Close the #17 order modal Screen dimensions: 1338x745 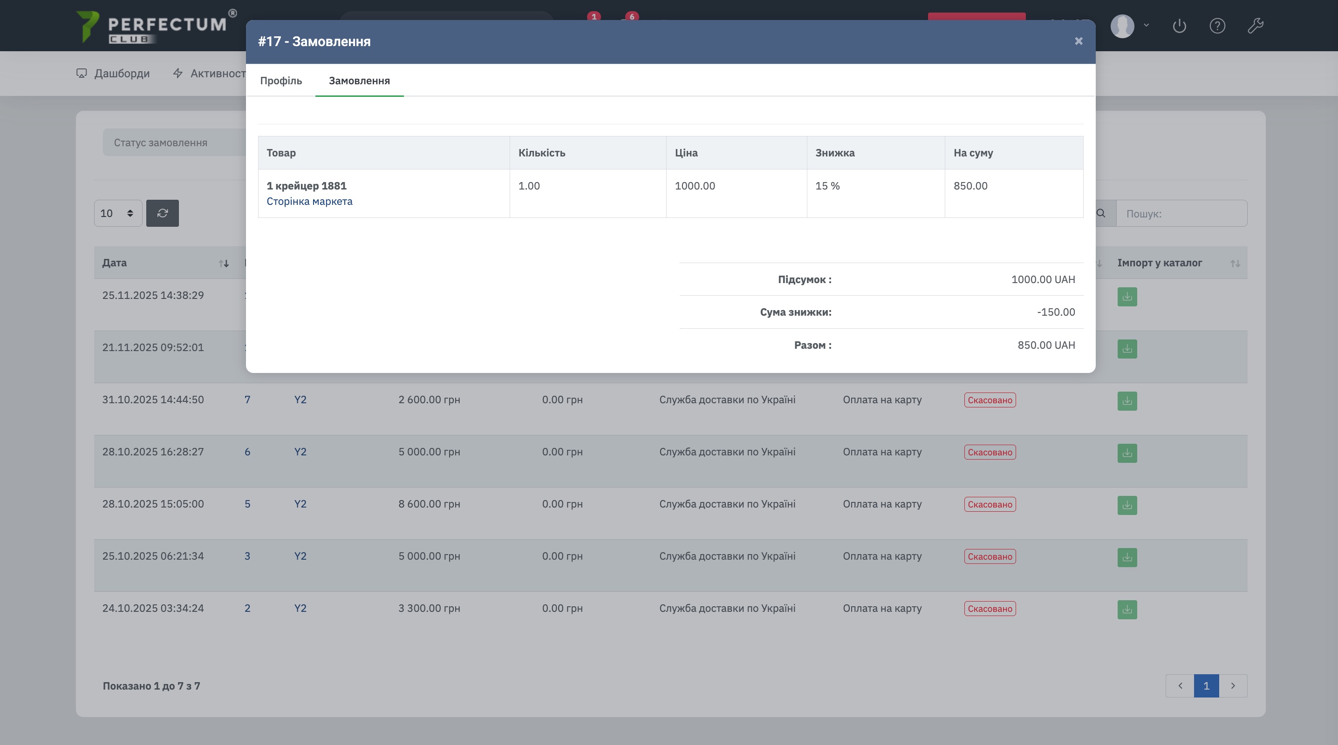tap(1079, 41)
